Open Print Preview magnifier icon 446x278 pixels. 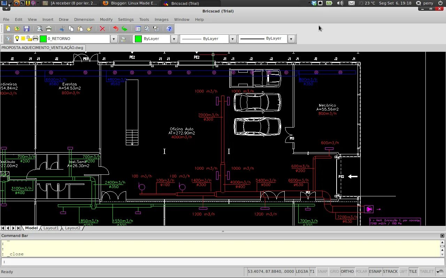[40, 29]
